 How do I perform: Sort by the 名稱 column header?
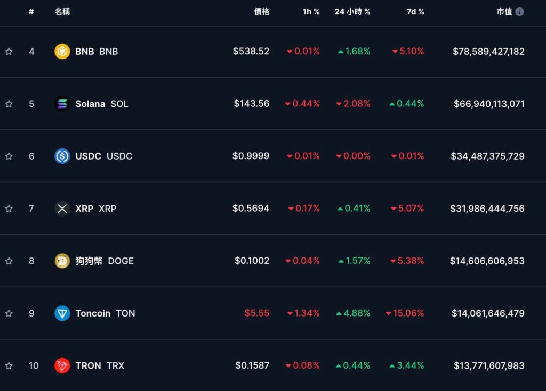(x=62, y=12)
